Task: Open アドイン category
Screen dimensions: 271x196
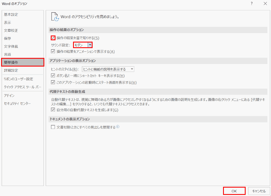Action: [x=23, y=96]
